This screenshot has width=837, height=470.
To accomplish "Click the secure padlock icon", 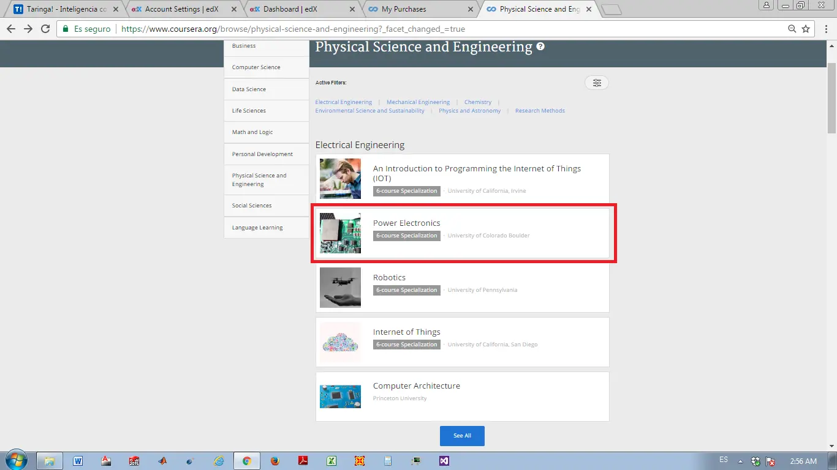I will [66, 29].
